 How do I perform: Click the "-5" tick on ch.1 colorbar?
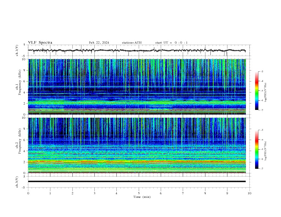tap(261, 91)
